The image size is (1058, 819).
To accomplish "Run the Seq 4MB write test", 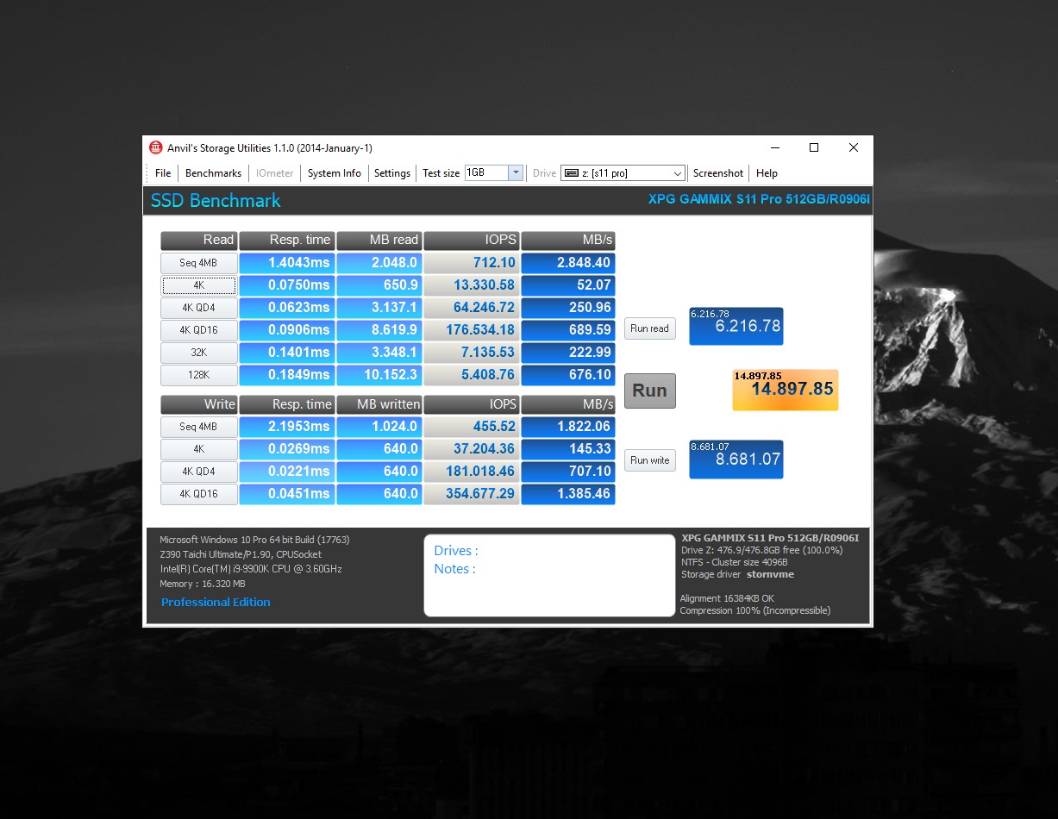I will 199,427.
